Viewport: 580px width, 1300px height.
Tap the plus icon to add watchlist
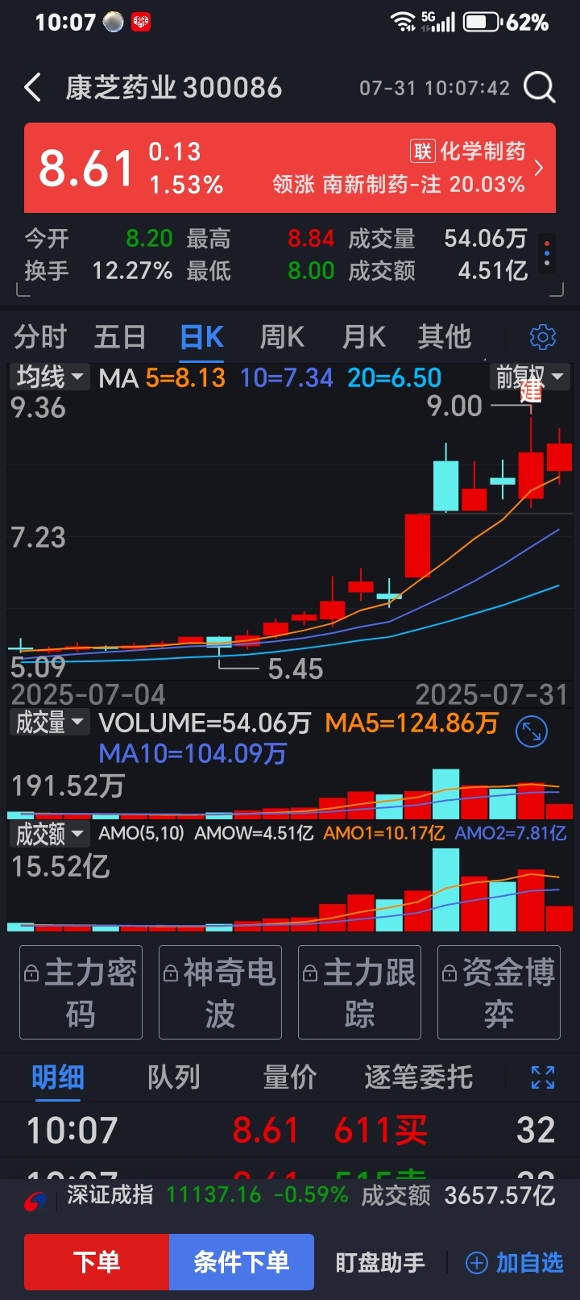(x=477, y=1263)
